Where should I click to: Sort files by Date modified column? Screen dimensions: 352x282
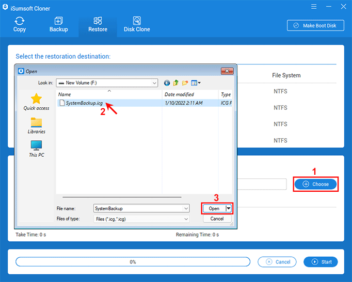point(190,94)
